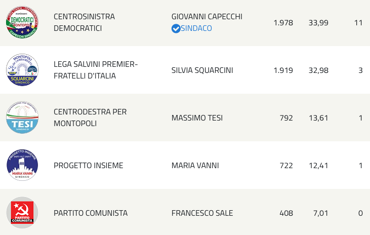Click the Maria Vanni Progetto Insieme logo
370x235 pixels.
pyautogui.click(x=22, y=165)
